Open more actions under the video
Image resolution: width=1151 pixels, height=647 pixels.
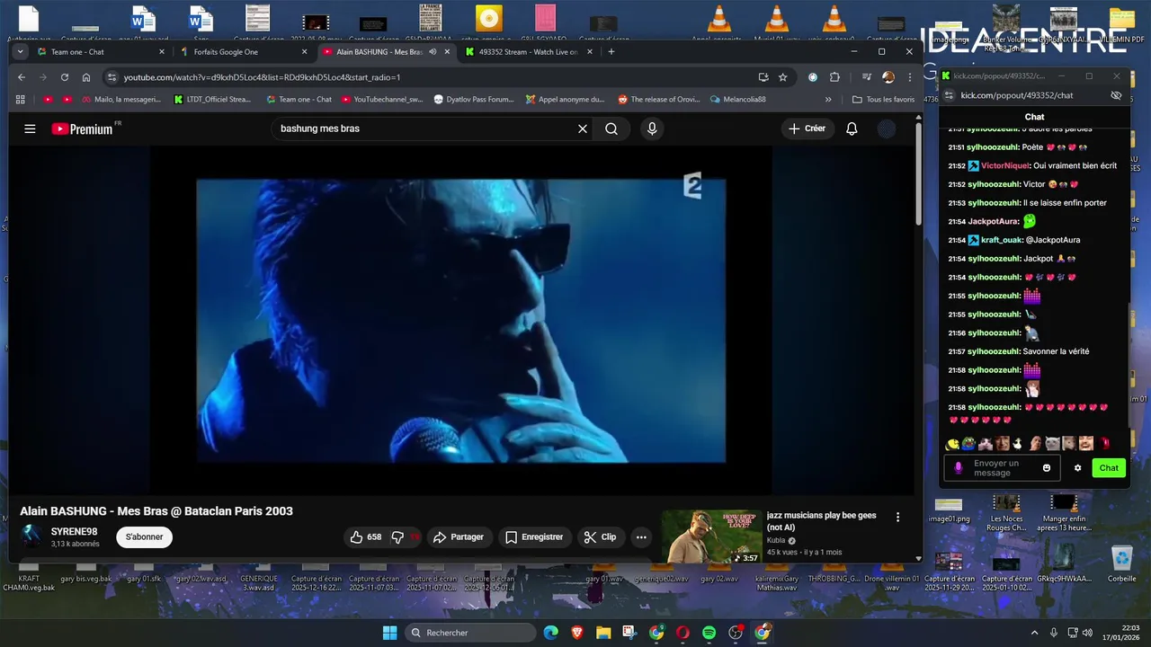tap(641, 536)
